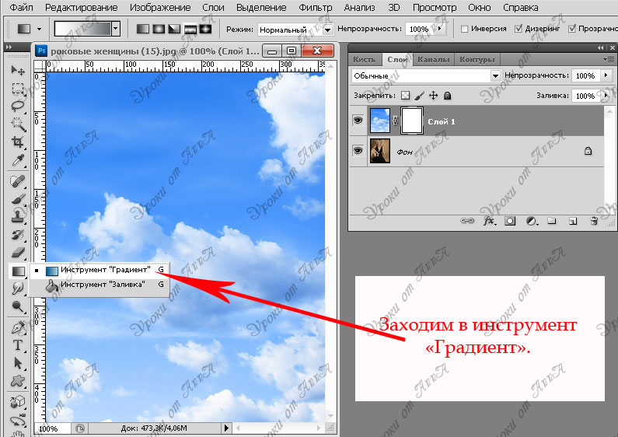
Task: Add a layer mask
Action: tap(510, 221)
